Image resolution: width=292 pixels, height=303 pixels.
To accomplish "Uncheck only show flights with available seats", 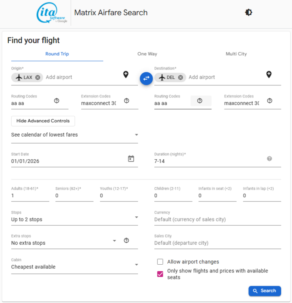I will tap(160, 274).
